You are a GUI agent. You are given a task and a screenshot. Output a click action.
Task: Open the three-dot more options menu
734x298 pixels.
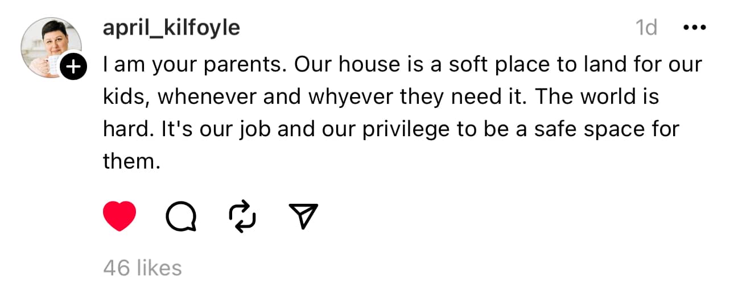(x=694, y=27)
